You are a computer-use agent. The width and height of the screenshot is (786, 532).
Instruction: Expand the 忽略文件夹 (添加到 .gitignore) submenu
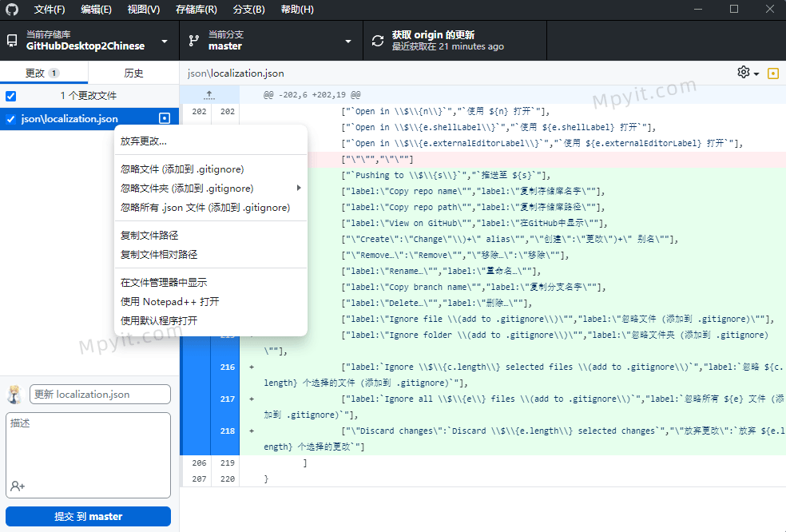coord(211,188)
